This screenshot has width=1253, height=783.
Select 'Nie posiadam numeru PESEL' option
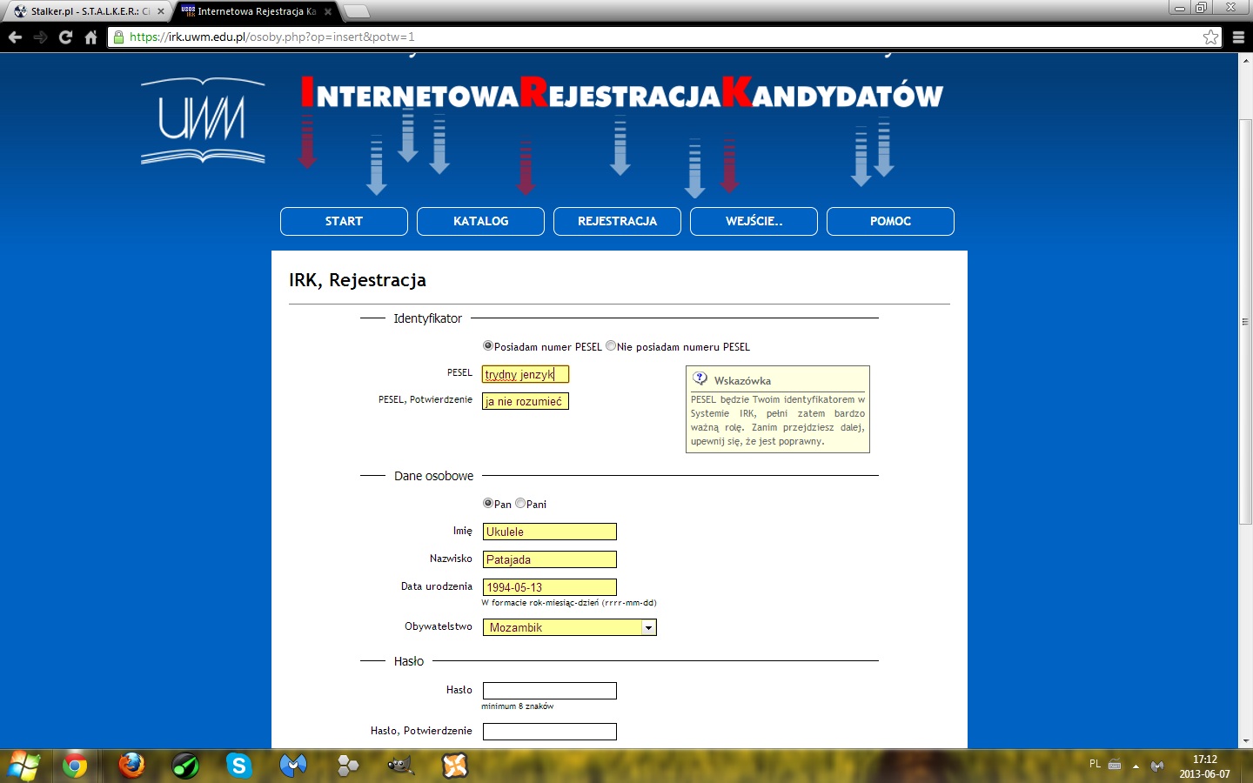coord(611,346)
